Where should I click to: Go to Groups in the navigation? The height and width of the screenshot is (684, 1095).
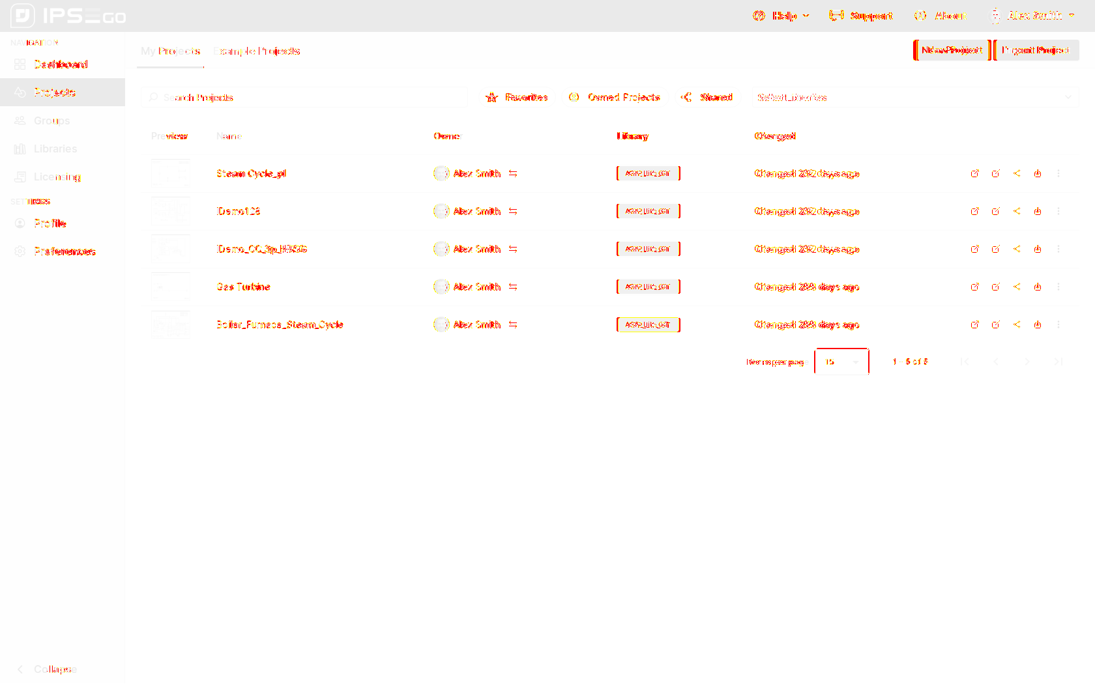[51, 121]
